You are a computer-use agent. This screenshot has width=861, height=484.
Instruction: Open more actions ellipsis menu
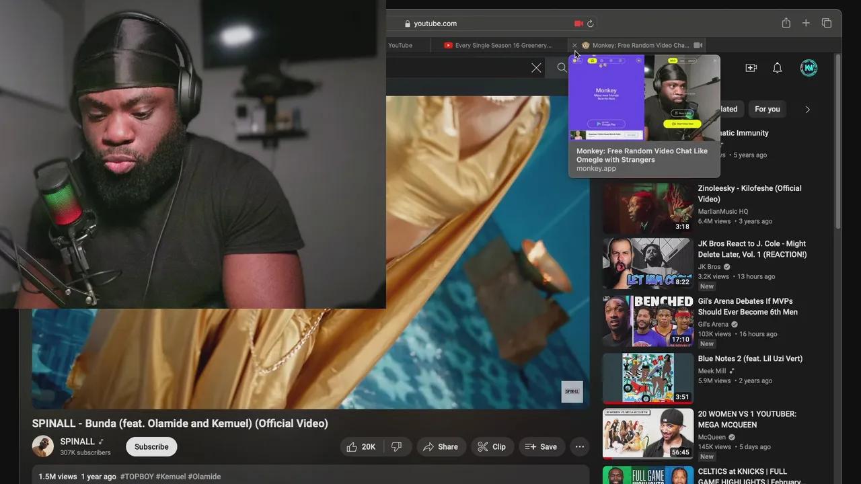coord(579,446)
